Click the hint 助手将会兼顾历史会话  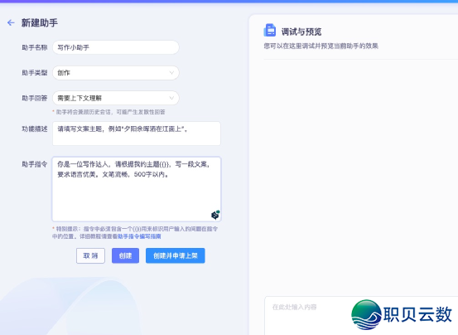[x=108, y=112]
